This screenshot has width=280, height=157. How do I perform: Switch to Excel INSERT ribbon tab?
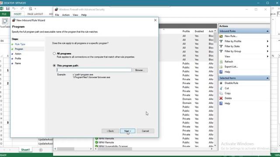(x=17, y=14)
